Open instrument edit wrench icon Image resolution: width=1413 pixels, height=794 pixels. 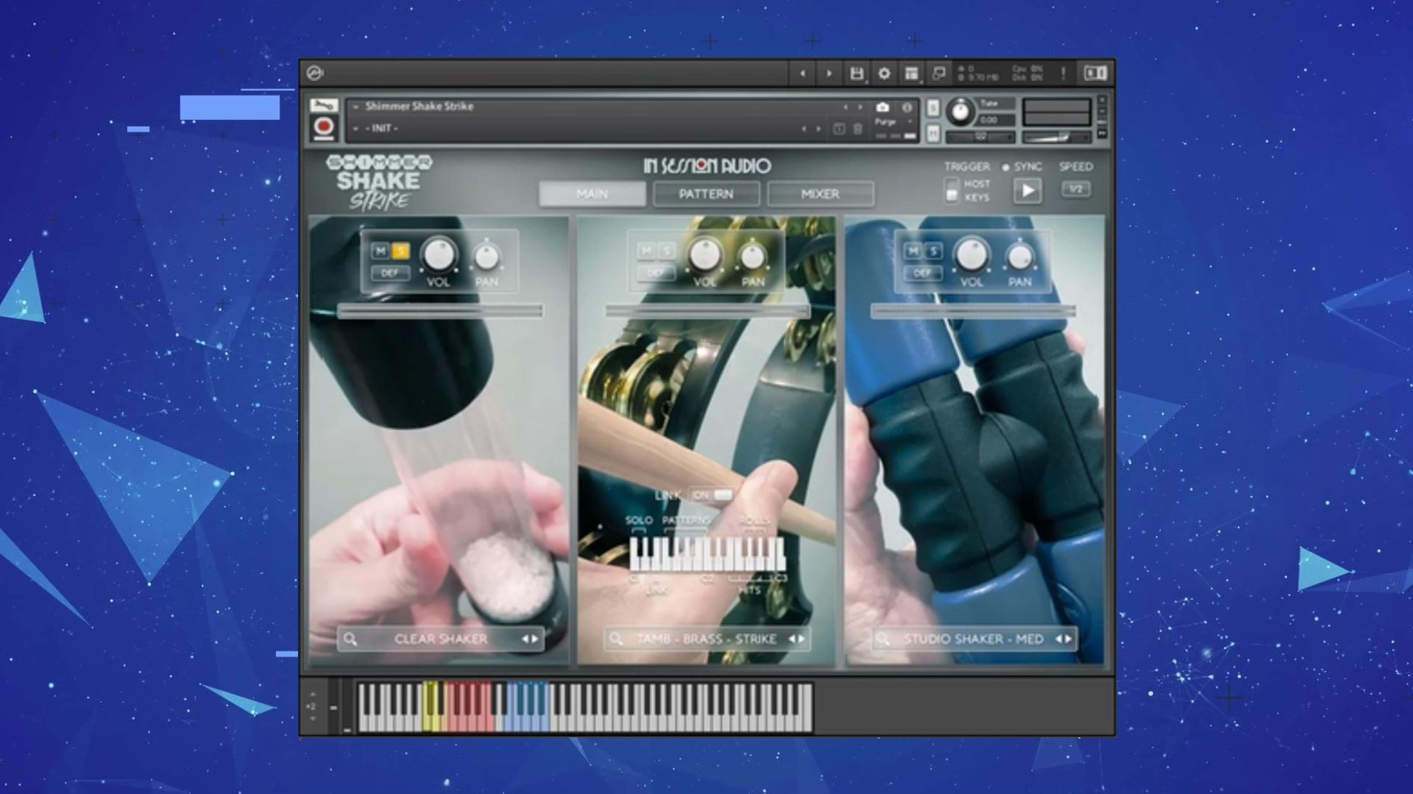[x=323, y=105]
